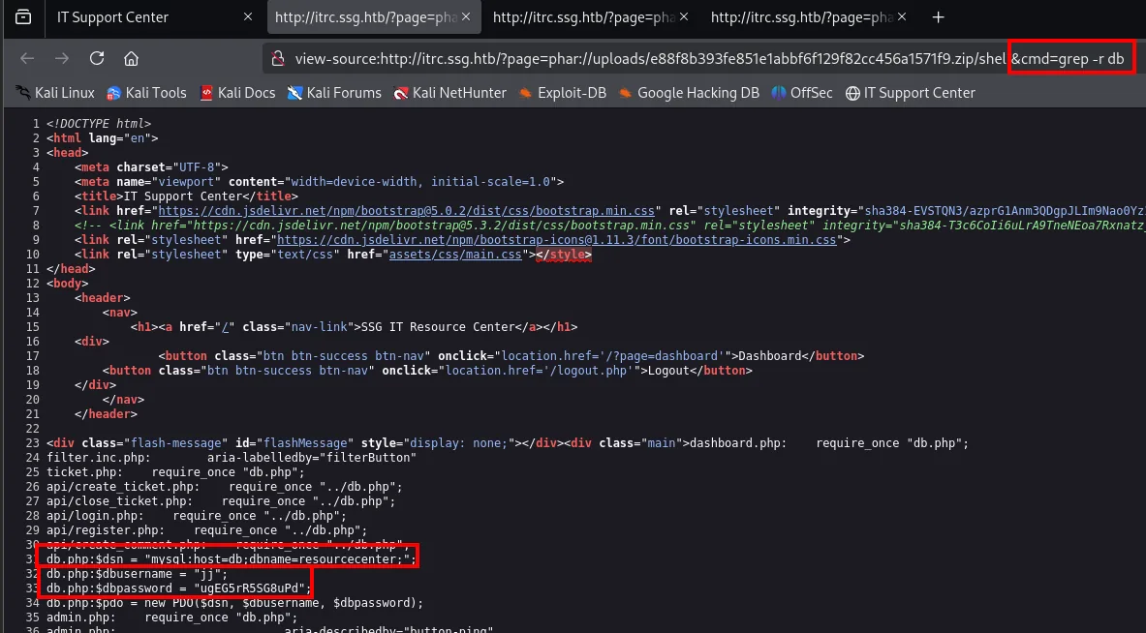Follow the bootstrap-icons.min.css link

tap(557, 239)
